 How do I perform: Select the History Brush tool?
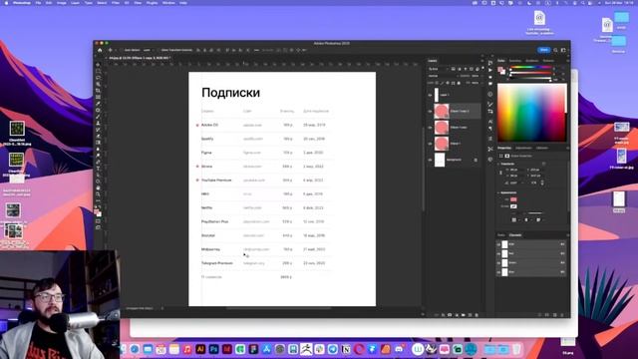98,130
